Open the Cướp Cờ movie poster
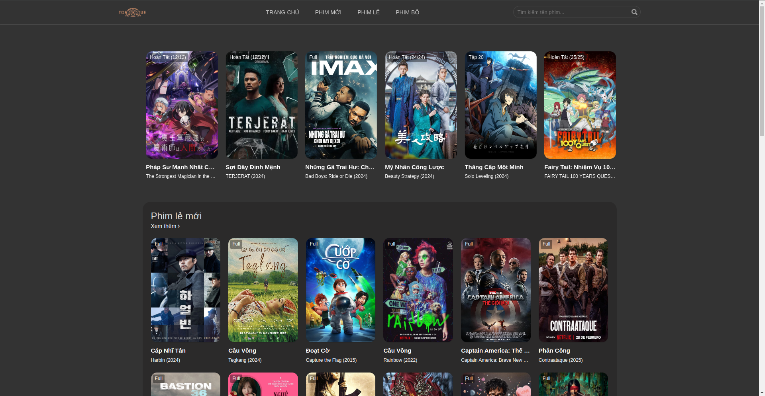This screenshot has width=765, height=396. coord(341,290)
